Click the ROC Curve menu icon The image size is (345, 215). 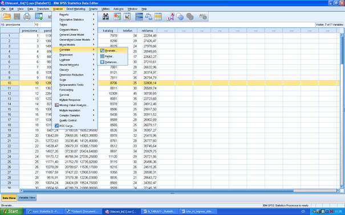tap(57, 126)
